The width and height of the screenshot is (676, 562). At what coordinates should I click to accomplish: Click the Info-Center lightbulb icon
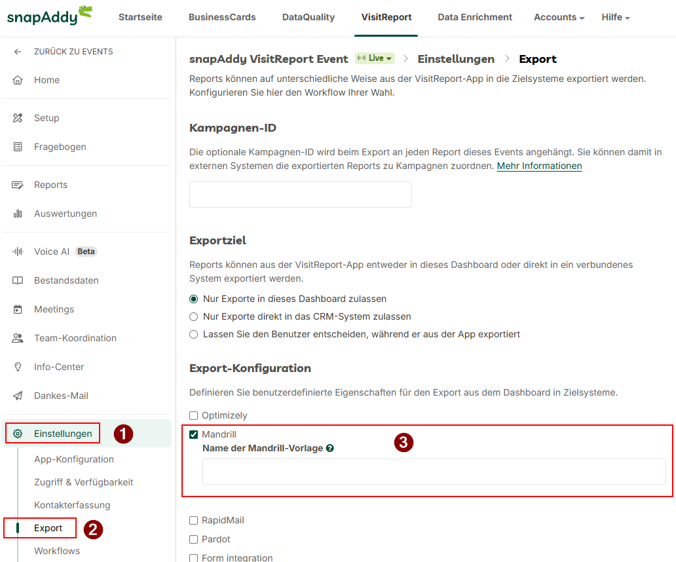pyautogui.click(x=18, y=367)
